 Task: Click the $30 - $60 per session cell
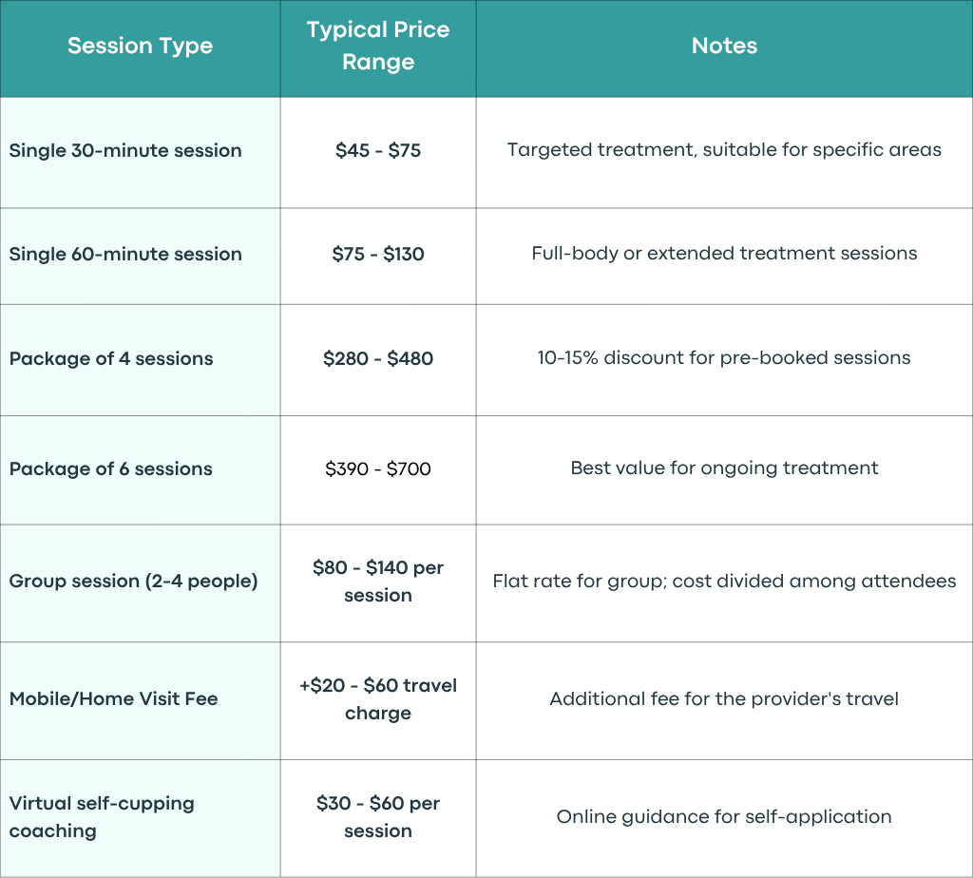click(x=378, y=817)
